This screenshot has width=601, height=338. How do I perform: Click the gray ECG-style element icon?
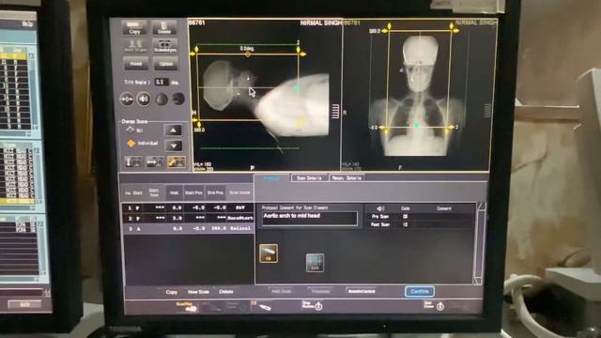coord(316,263)
